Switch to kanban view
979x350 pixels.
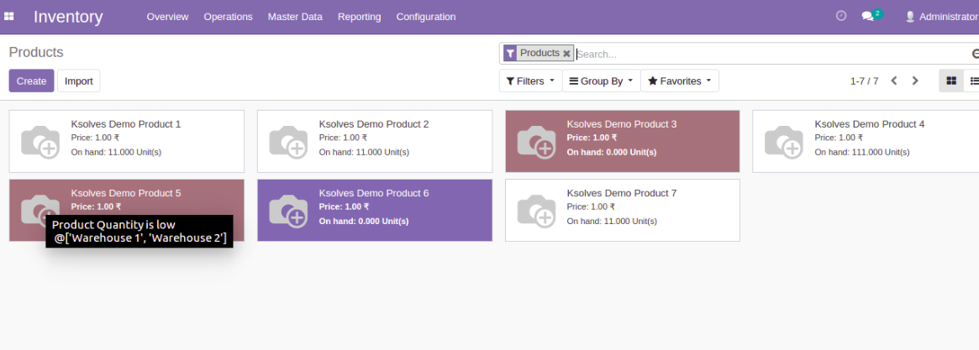[x=951, y=81]
